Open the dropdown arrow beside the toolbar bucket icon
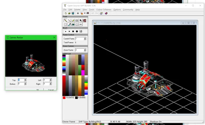205x125 pixels. pyautogui.click(x=85, y=13)
